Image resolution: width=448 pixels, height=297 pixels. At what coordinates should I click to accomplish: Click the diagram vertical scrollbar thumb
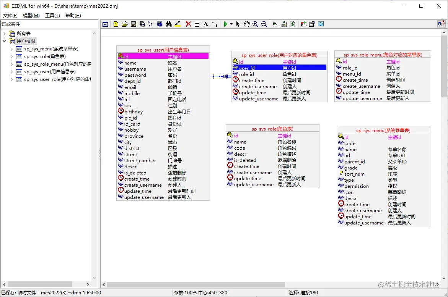(444, 66)
